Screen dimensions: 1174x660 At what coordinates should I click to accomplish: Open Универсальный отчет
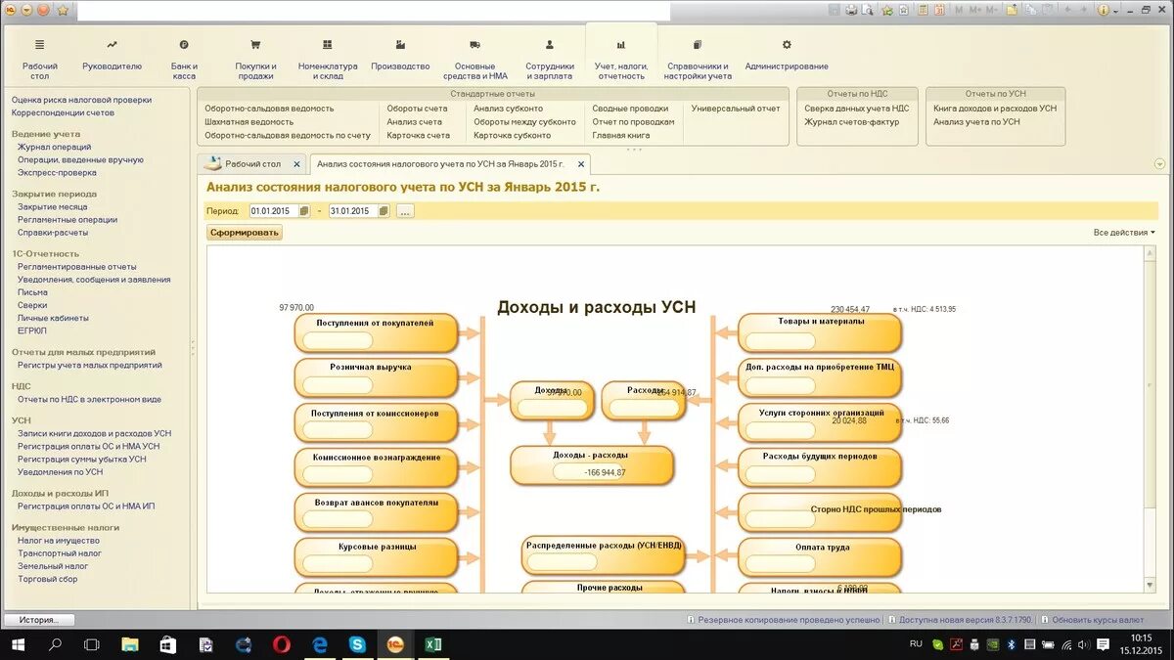tap(736, 109)
